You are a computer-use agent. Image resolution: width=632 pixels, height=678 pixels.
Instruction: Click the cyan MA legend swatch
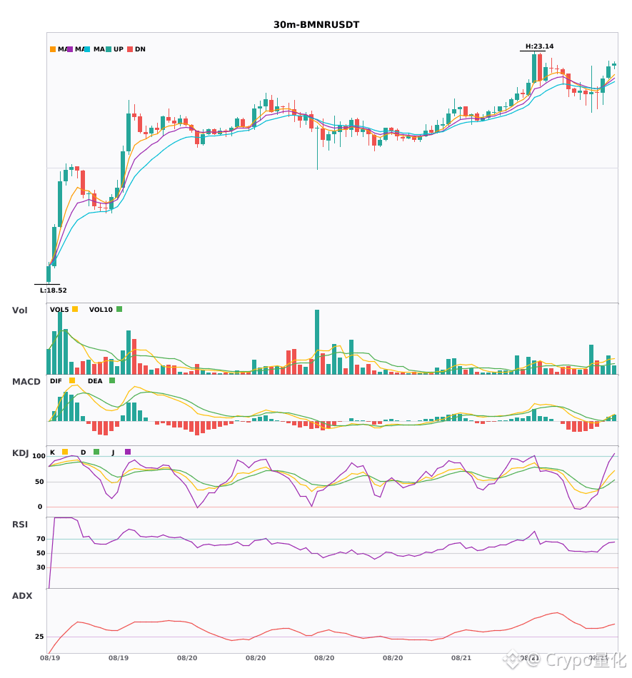click(87, 49)
